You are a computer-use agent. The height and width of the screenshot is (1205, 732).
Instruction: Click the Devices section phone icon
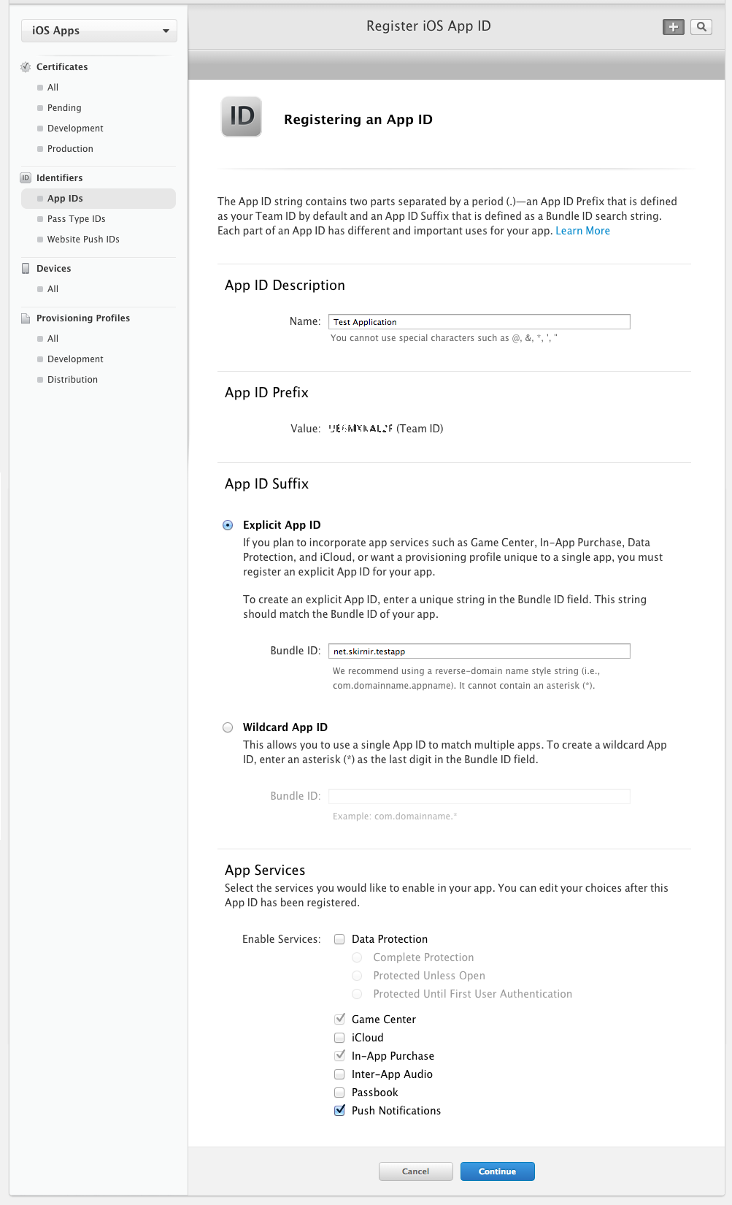26,269
